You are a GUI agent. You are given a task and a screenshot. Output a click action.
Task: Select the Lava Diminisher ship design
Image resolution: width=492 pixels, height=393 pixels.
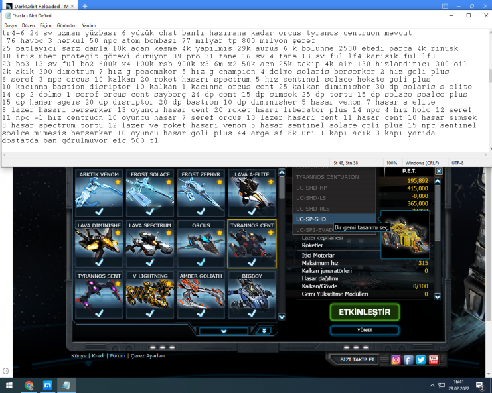pyautogui.click(x=99, y=244)
